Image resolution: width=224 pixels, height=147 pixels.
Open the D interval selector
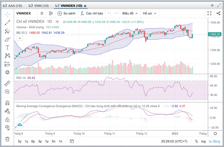point(42,13)
